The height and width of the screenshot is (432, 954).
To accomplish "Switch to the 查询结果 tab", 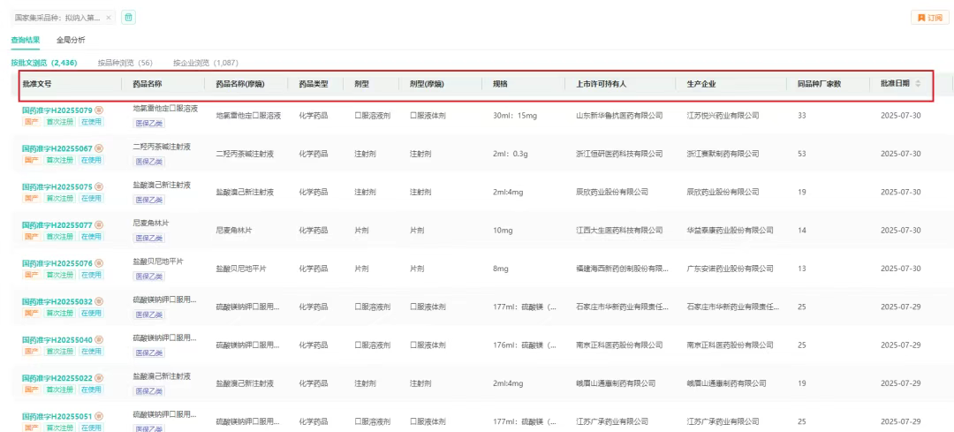I will [26, 40].
